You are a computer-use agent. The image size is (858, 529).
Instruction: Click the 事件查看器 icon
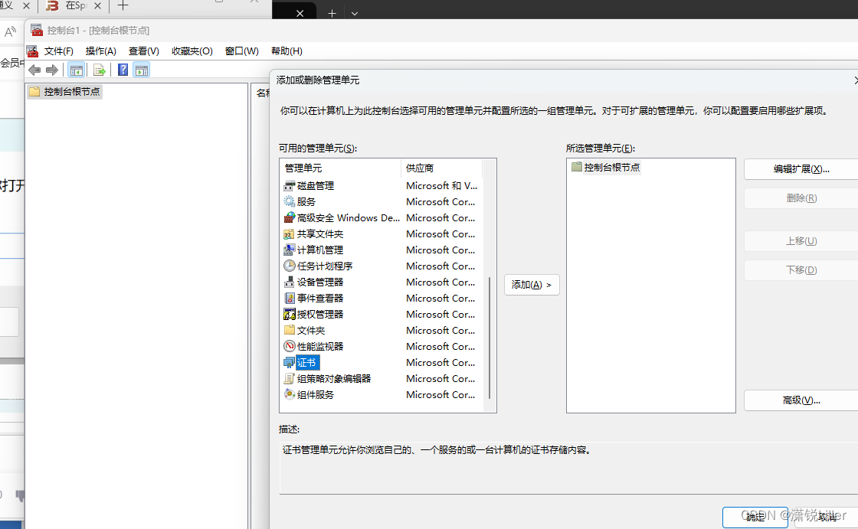[x=289, y=298]
